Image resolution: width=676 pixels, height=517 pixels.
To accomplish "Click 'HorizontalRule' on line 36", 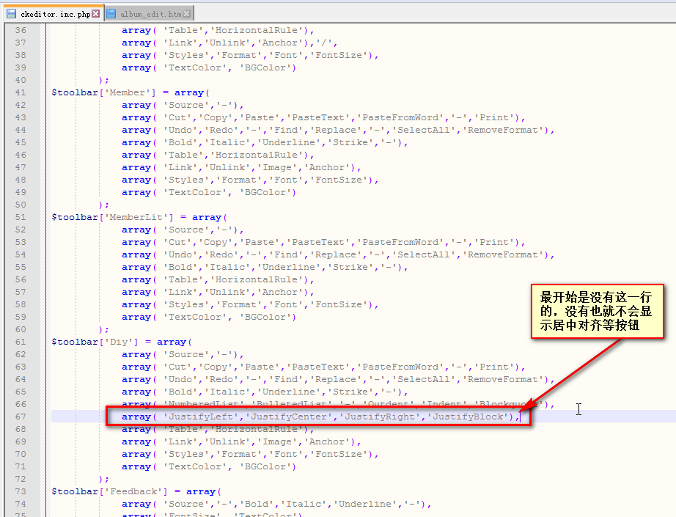I will point(257,31).
